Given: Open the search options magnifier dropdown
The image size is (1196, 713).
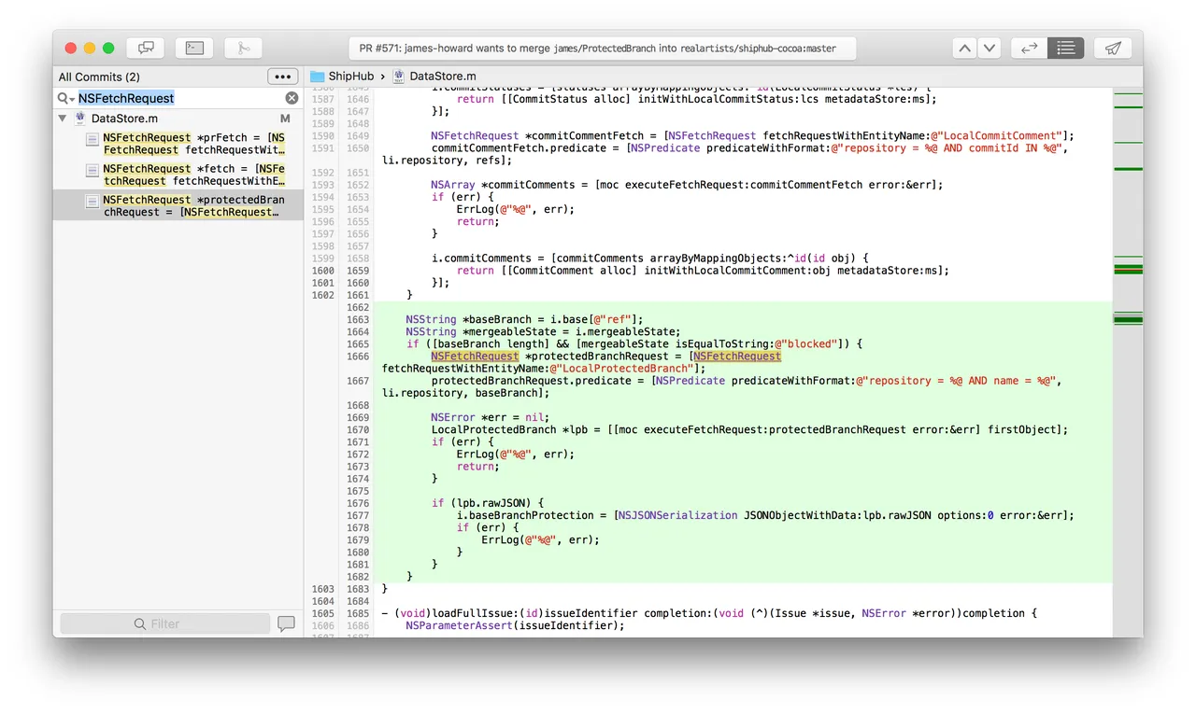Looking at the screenshot, I should [x=65, y=98].
